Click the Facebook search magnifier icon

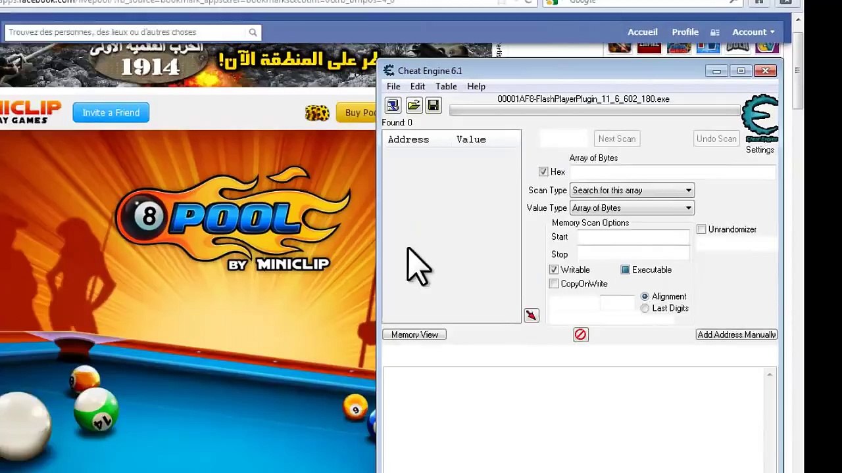(x=253, y=32)
